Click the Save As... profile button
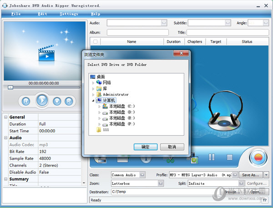273x208 pixels. tap(251, 175)
